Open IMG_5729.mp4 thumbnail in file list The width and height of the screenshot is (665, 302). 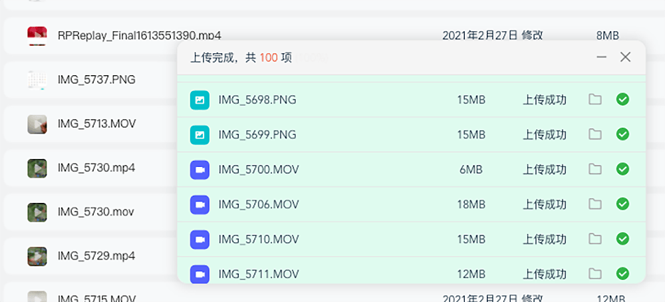click(37, 257)
